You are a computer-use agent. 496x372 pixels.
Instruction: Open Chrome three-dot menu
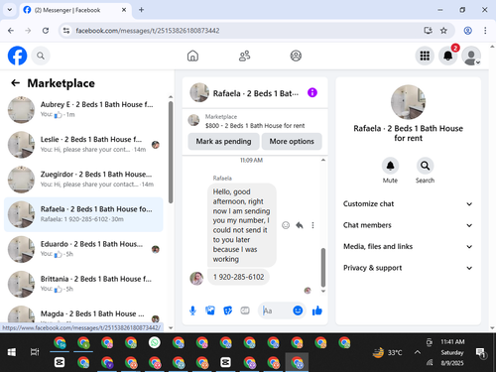click(x=485, y=31)
